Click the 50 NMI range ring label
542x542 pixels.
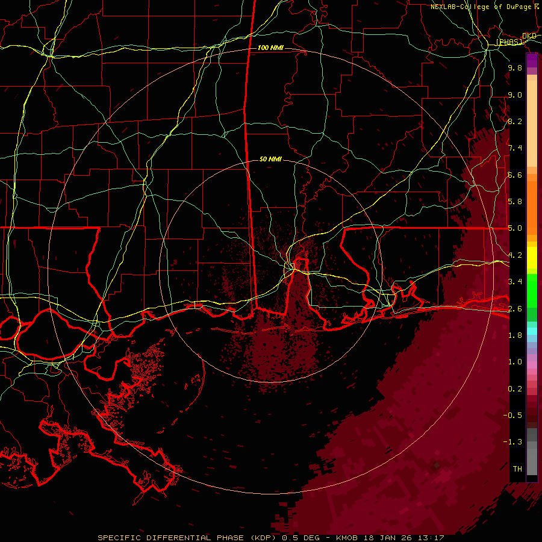[x=270, y=160]
